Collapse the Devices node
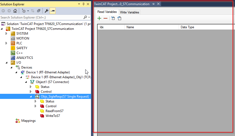This screenshot has width=235, height=136. coord(12,67)
